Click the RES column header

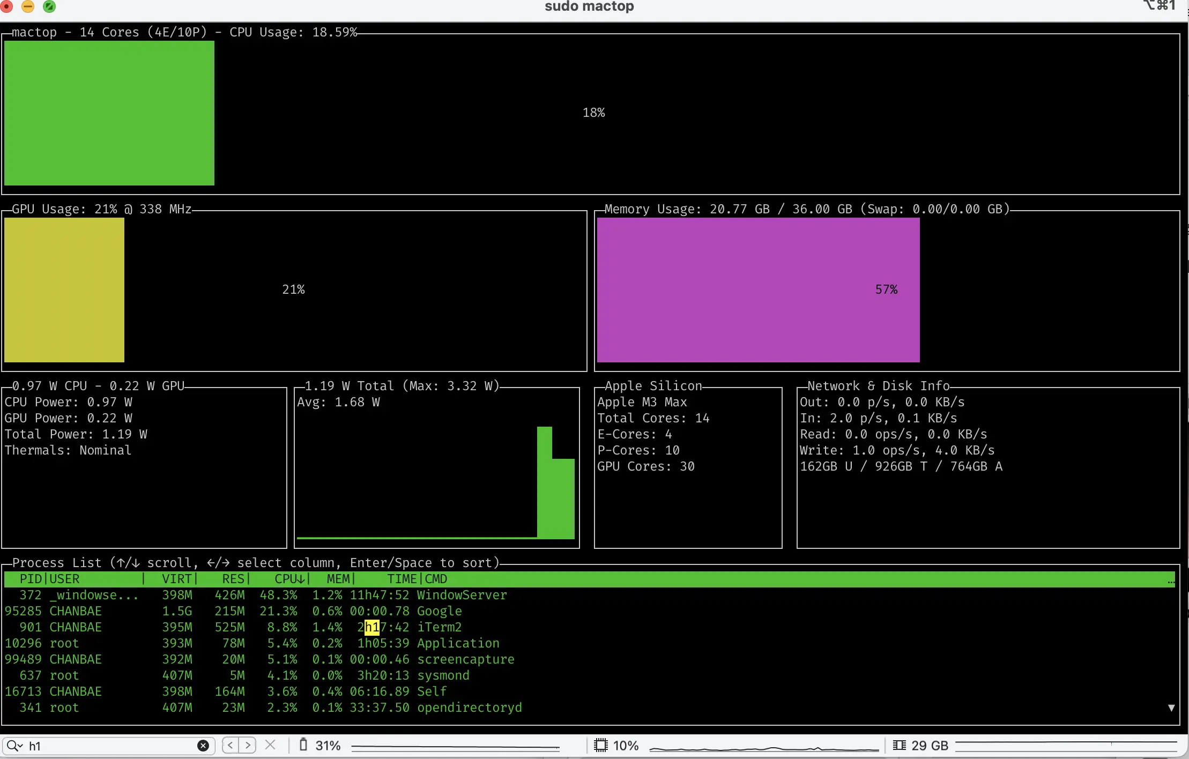[233, 579]
